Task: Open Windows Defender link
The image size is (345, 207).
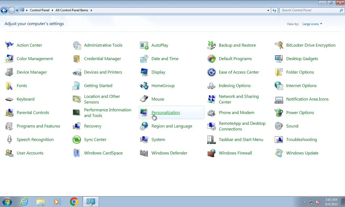Action: pos(169,153)
